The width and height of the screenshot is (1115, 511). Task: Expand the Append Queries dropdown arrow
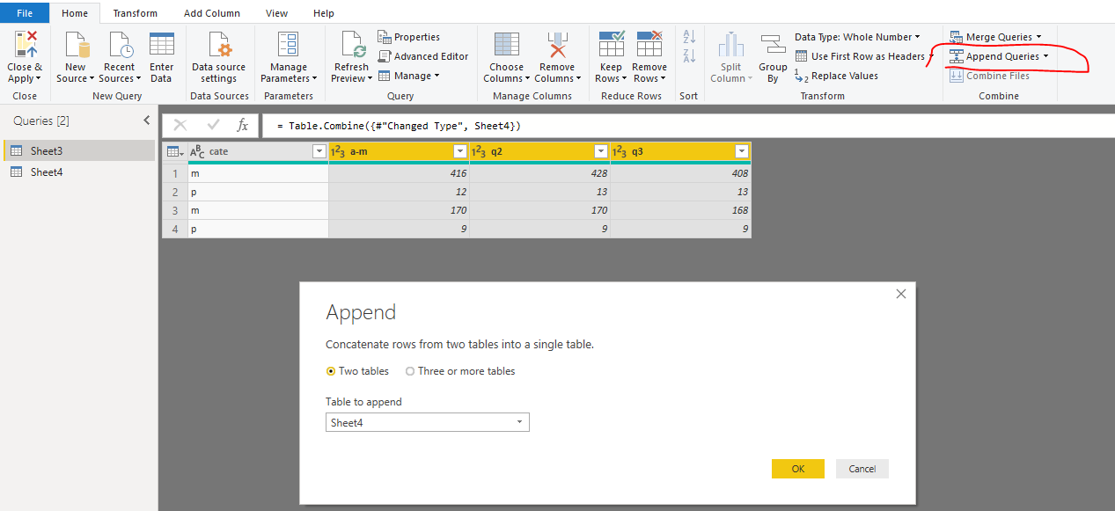click(x=1045, y=56)
